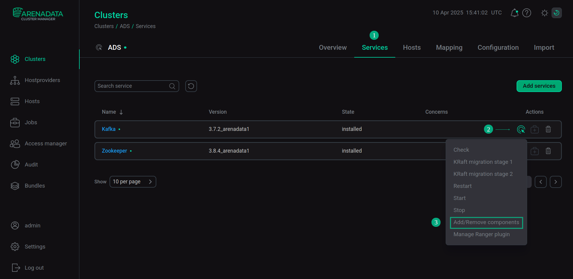The image size is (573, 279).
Task: Open Clusters in the sidebar
Action: point(35,59)
